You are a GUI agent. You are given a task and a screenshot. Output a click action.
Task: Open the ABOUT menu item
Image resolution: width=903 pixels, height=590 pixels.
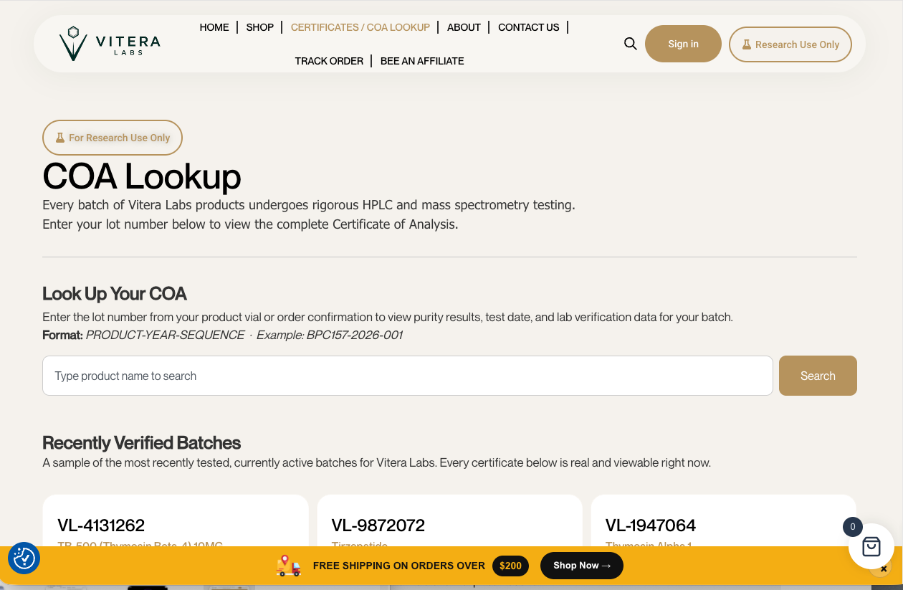coord(464,27)
